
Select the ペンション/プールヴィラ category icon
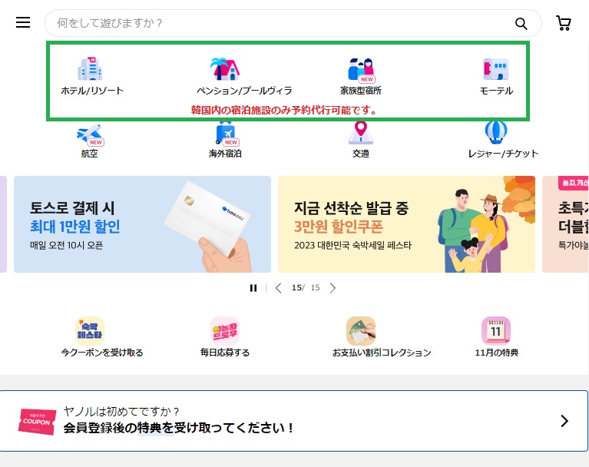[225, 70]
